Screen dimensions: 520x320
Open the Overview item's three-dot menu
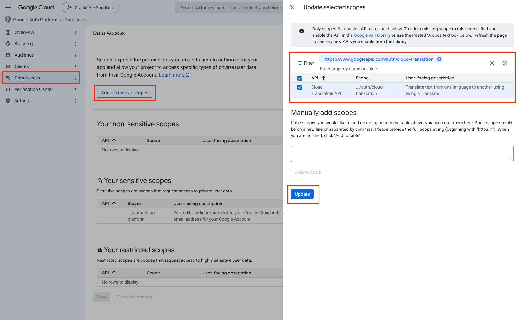coord(75,32)
